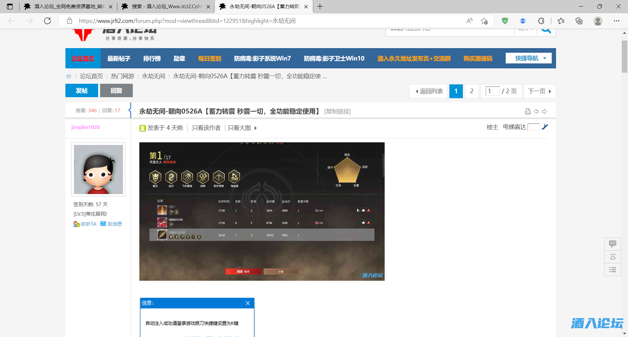Click 发帖 button
The height and width of the screenshot is (337, 628).
coord(82,91)
